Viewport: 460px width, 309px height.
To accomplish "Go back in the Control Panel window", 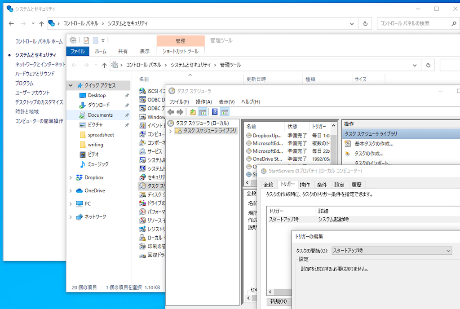I will pos(11,23).
